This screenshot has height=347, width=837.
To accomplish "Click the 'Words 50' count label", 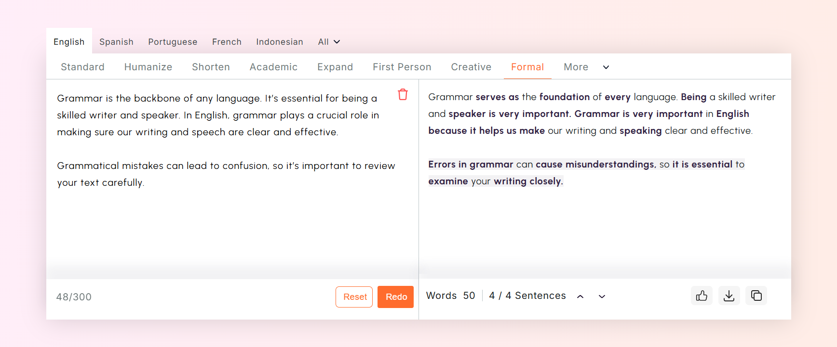I will [450, 296].
